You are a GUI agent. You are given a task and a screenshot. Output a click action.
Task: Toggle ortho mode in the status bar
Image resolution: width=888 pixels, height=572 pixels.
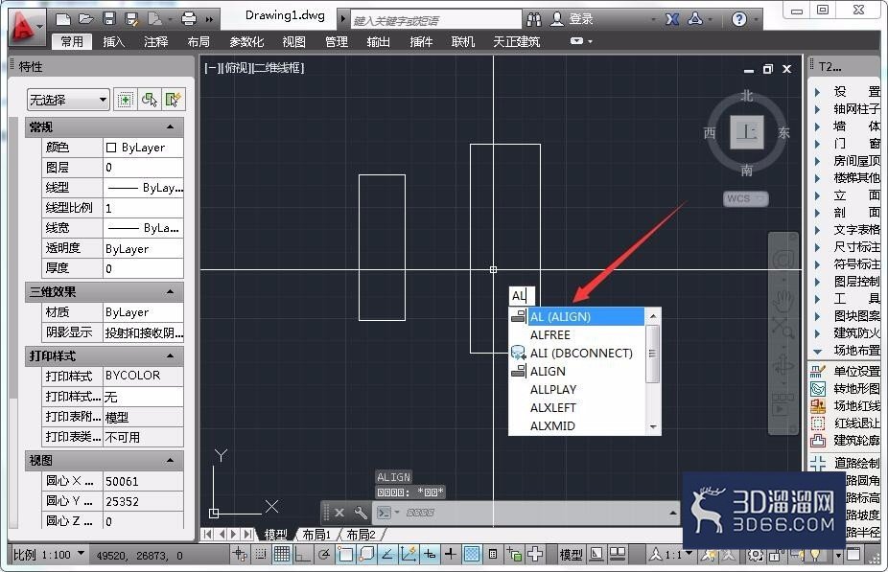pos(302,555)
